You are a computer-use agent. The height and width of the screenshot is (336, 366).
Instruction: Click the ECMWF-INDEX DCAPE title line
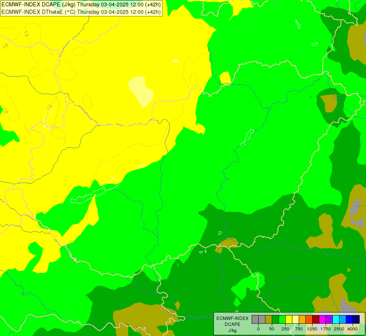click(81, 4)
